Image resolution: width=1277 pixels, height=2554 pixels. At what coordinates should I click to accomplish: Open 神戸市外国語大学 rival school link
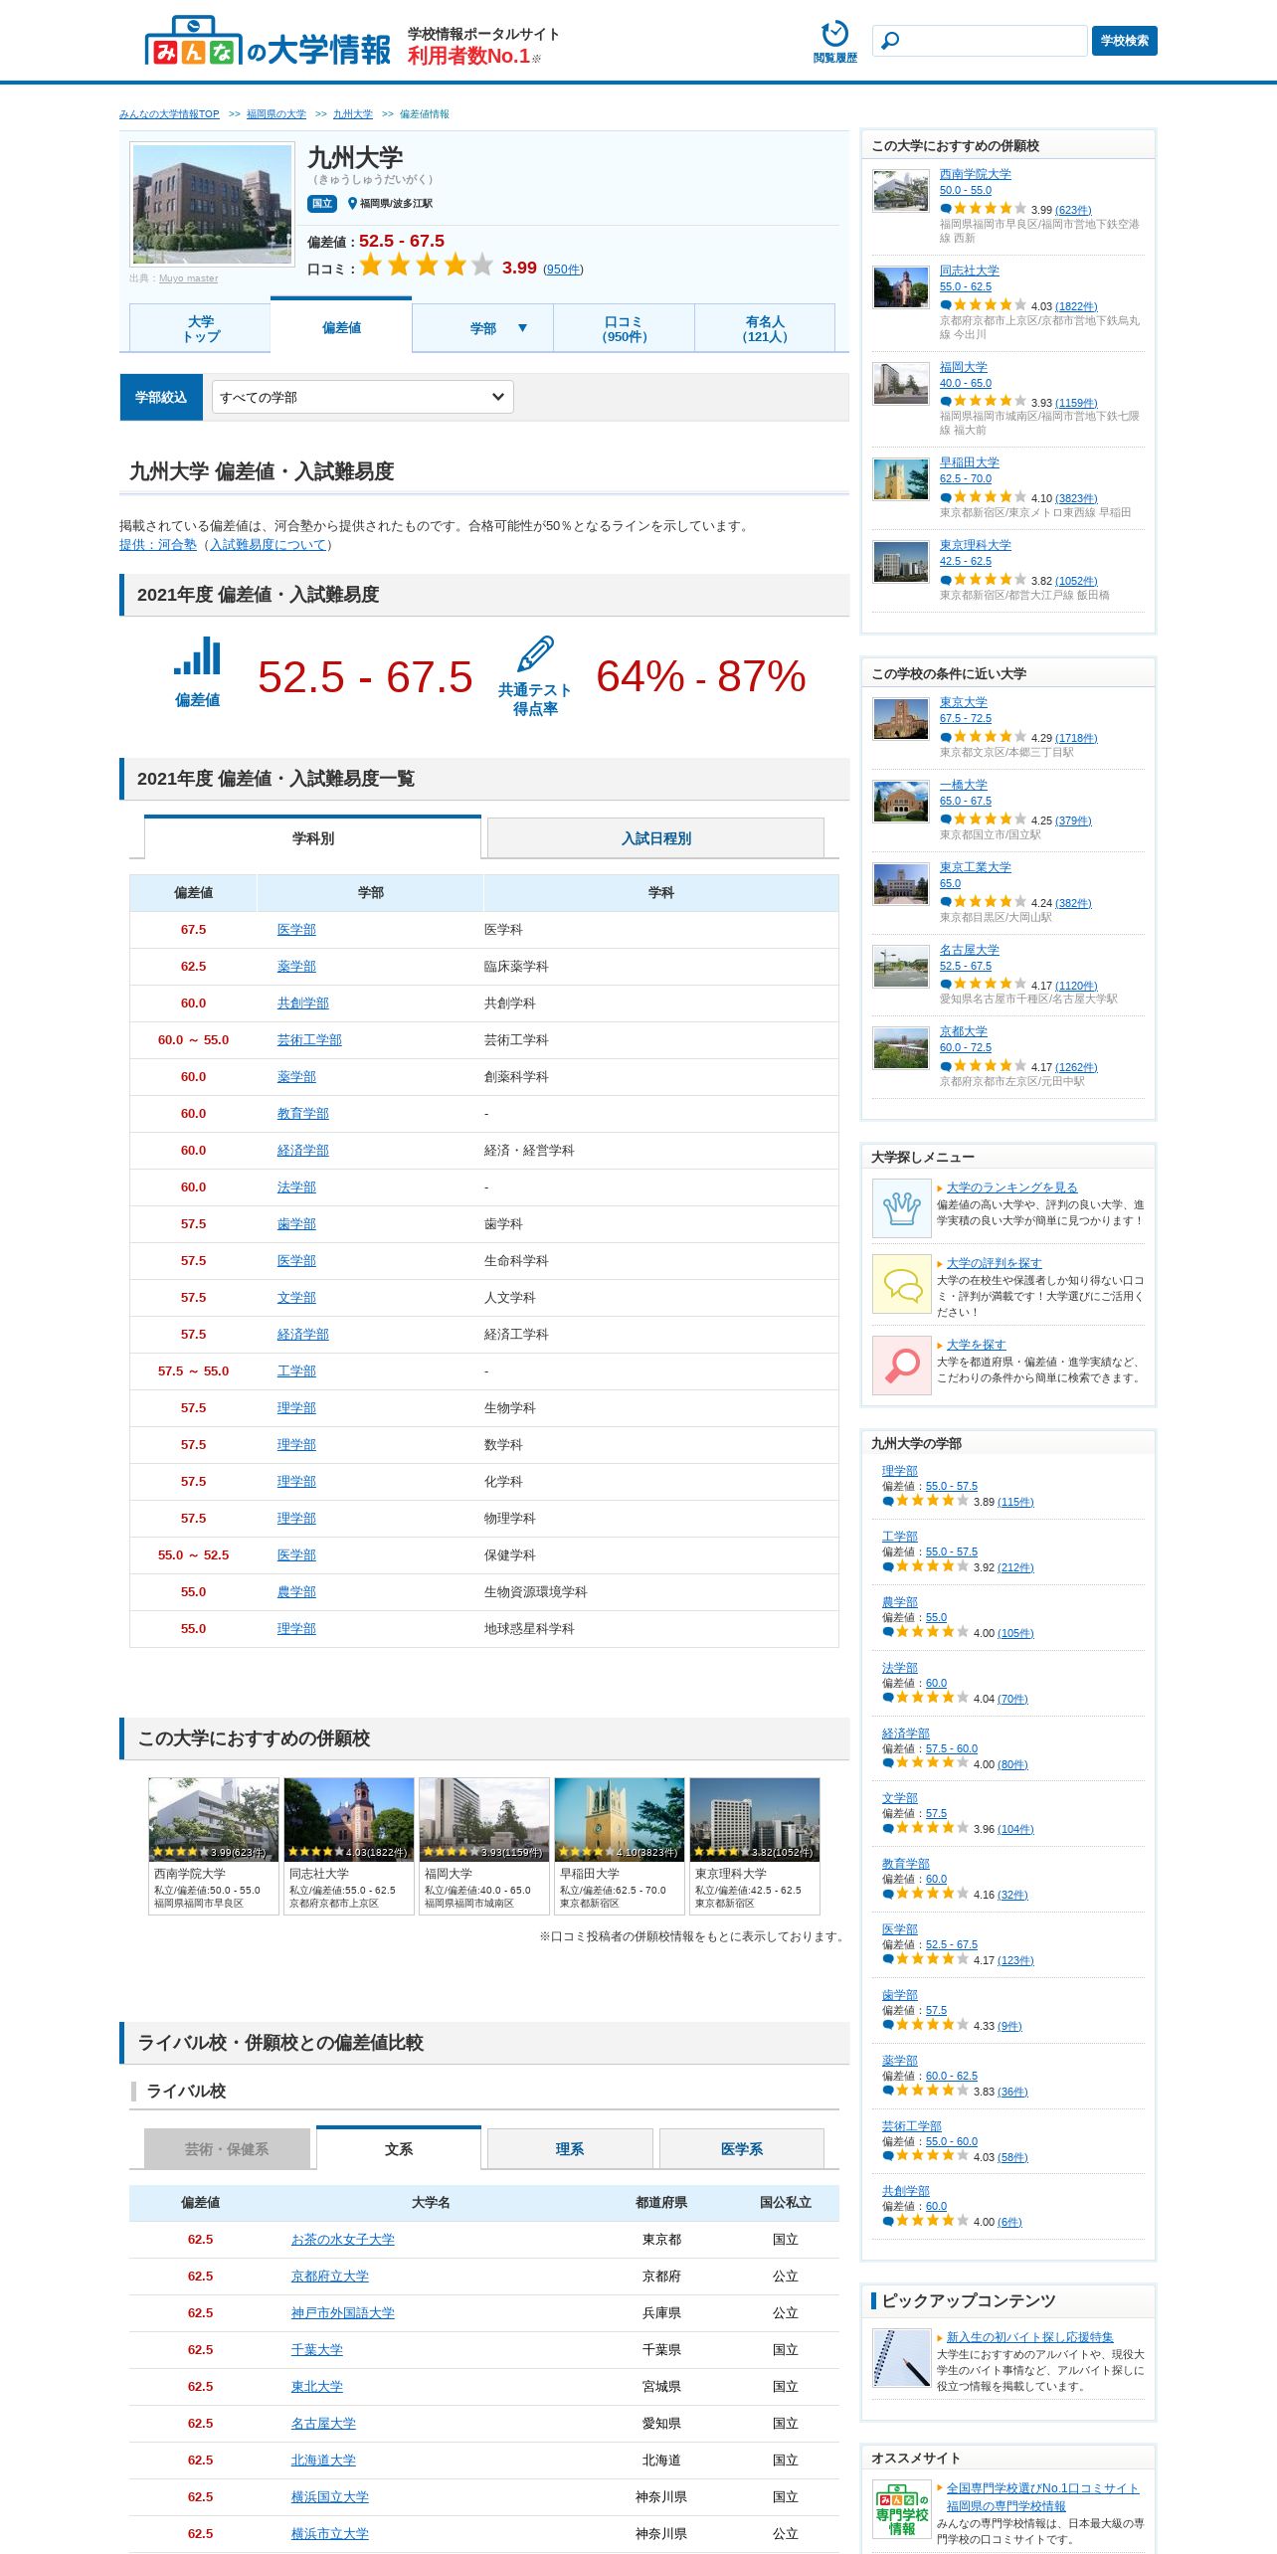(x=342, y=2312)
